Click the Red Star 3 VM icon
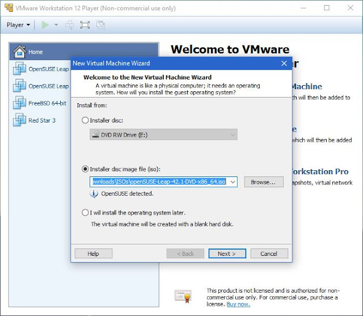 tap(19, 120)
